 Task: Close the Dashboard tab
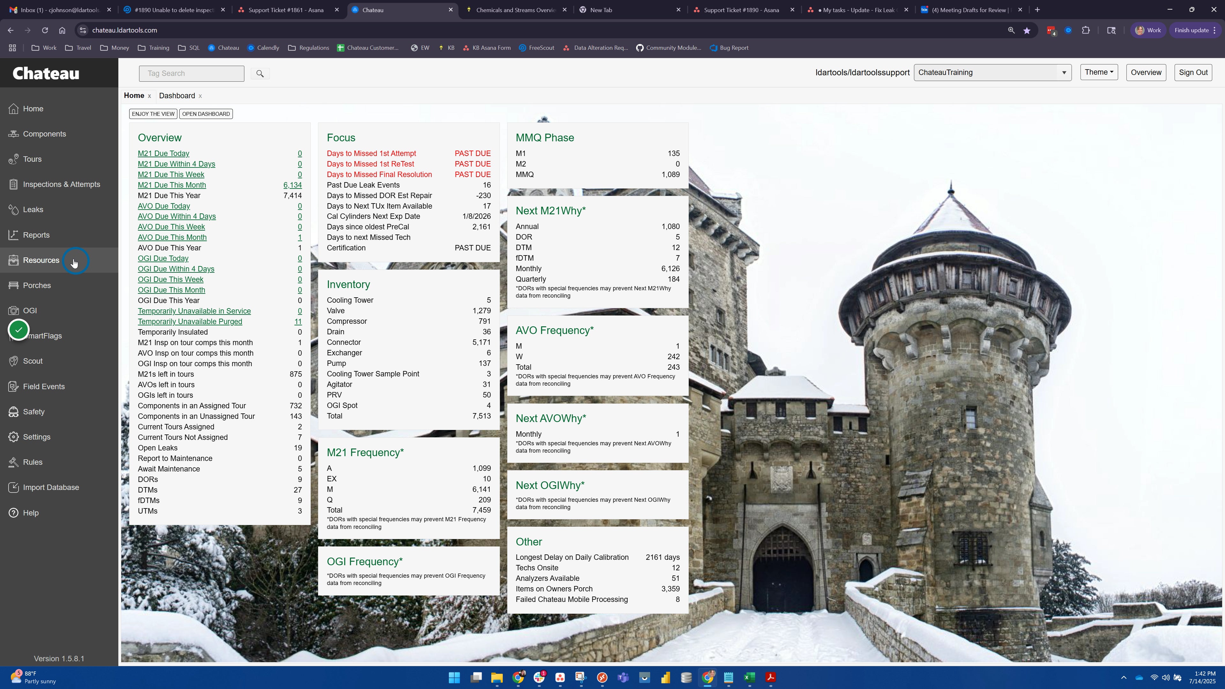(x=200, y=96)
